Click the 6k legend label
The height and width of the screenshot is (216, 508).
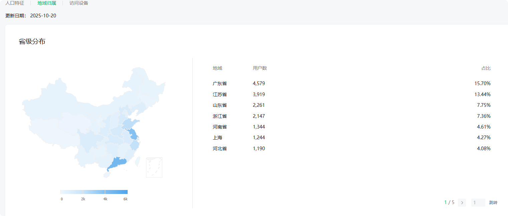click(126, 199)
